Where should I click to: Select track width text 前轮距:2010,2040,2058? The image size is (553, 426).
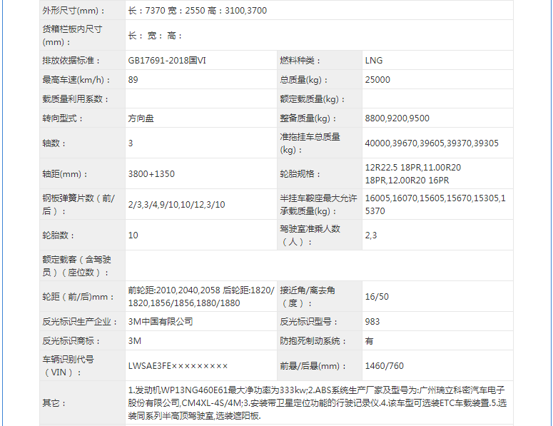[x=175, y=290]
